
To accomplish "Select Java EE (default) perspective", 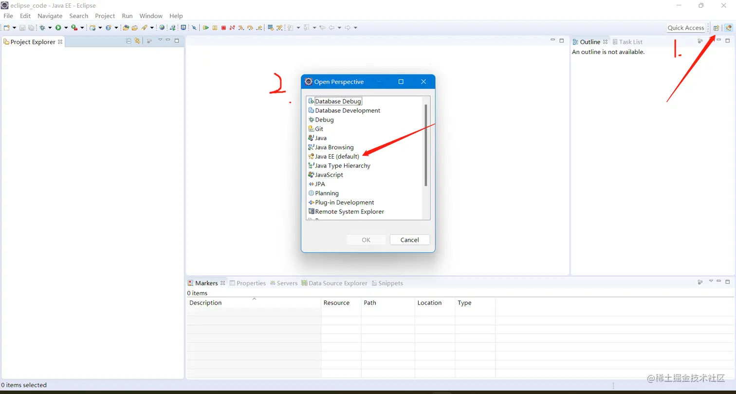I will (x=333, y=157).
